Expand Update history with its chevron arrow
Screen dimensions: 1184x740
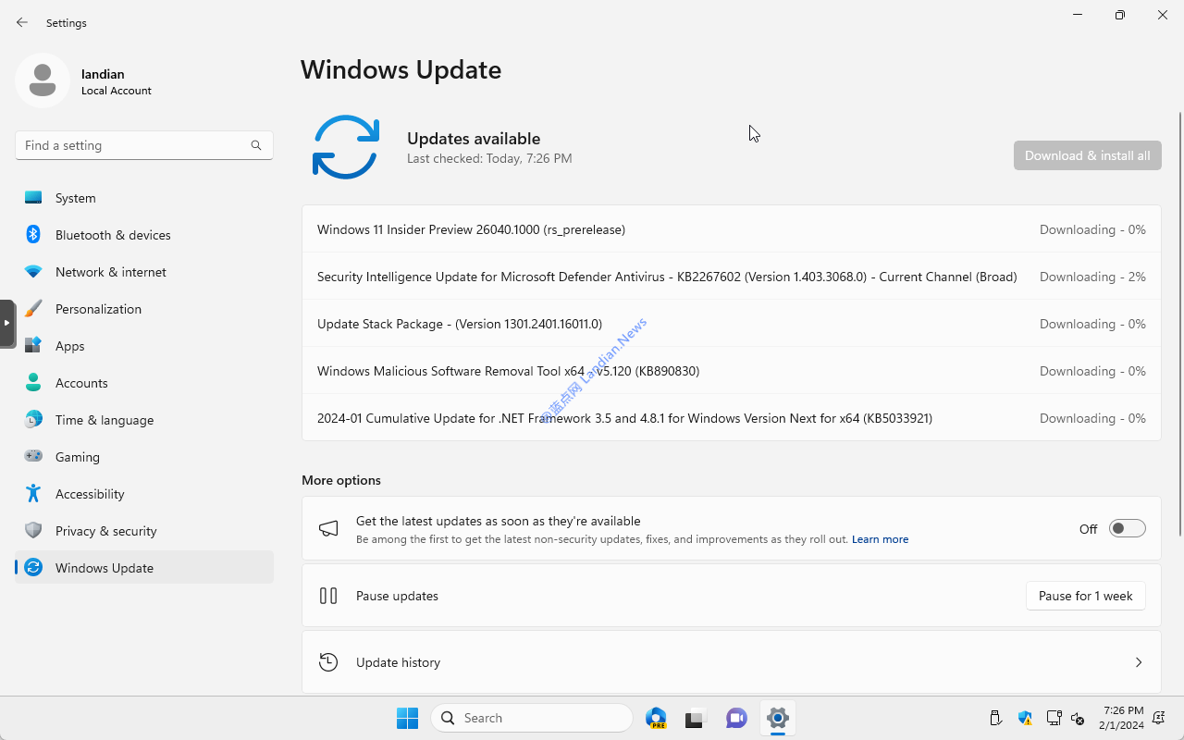click(1139, 662)
